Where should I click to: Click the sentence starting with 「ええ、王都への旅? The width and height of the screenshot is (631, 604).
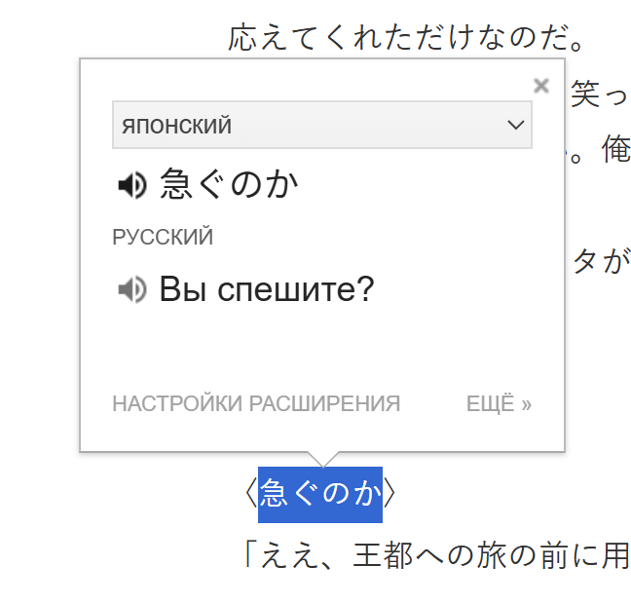click(436, 555)
